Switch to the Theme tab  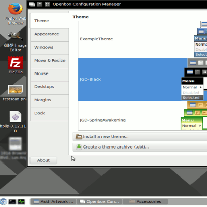50,21
